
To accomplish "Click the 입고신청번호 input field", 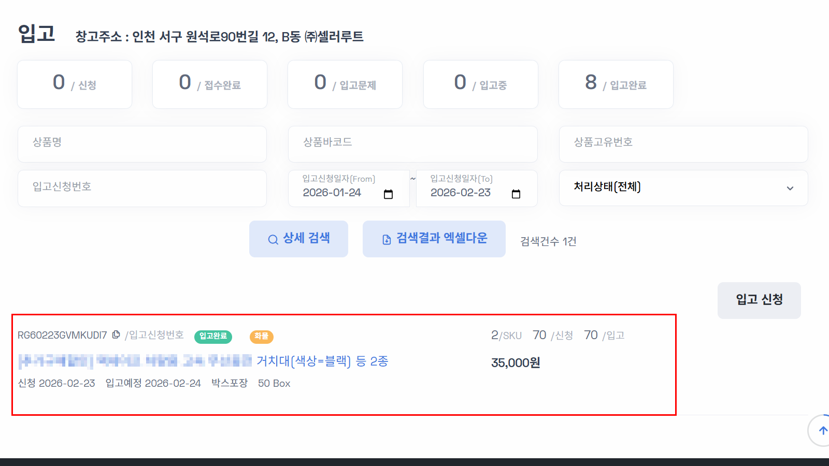I will tap(142, 188).
